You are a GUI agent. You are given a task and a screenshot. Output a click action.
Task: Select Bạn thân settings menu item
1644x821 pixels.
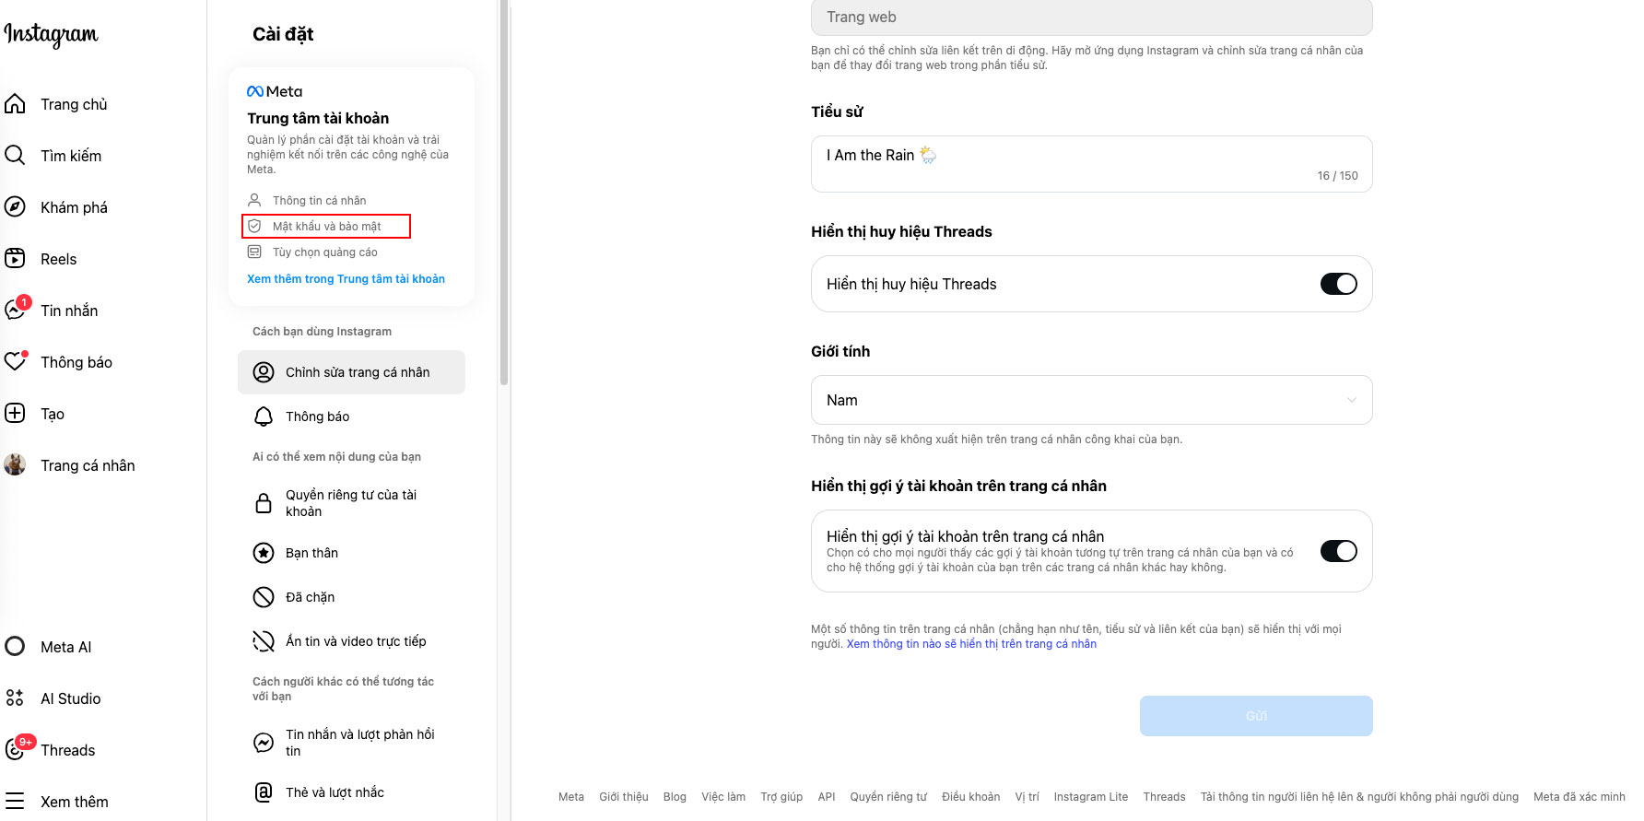click(351, 553)
